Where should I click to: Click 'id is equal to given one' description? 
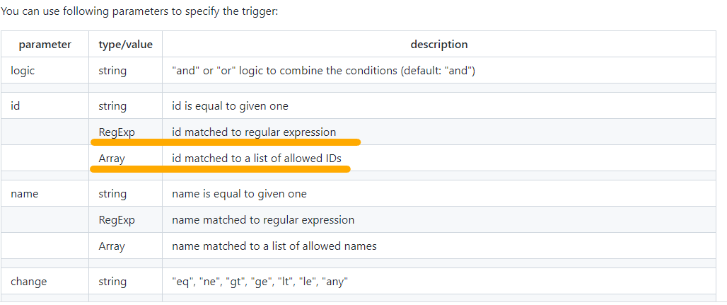tap(230, 106)
